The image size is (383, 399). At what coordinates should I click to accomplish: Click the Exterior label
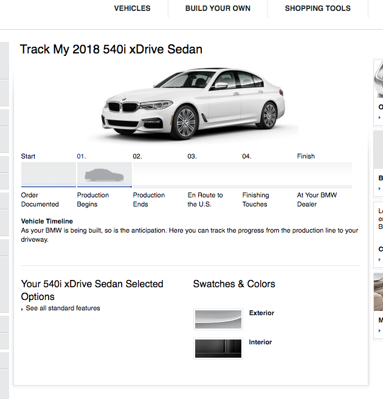(x=261, y=313)
